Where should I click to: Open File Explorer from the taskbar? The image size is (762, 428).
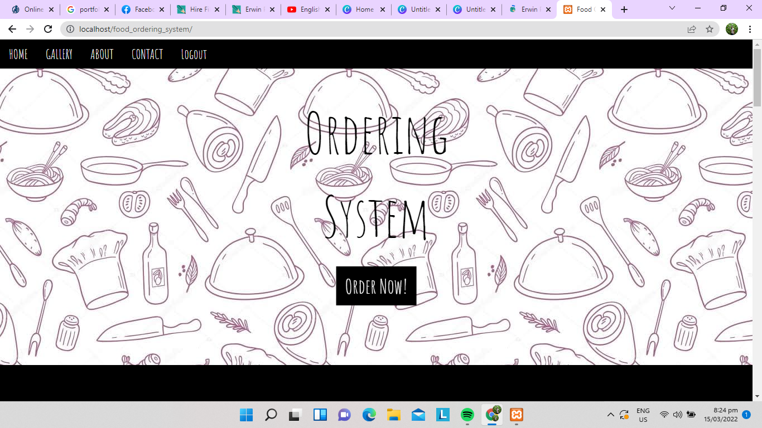point(394,415)
